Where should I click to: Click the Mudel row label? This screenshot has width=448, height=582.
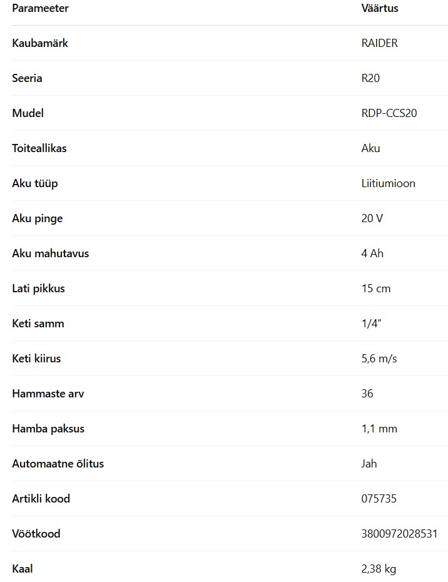click(x=28, y=113)
